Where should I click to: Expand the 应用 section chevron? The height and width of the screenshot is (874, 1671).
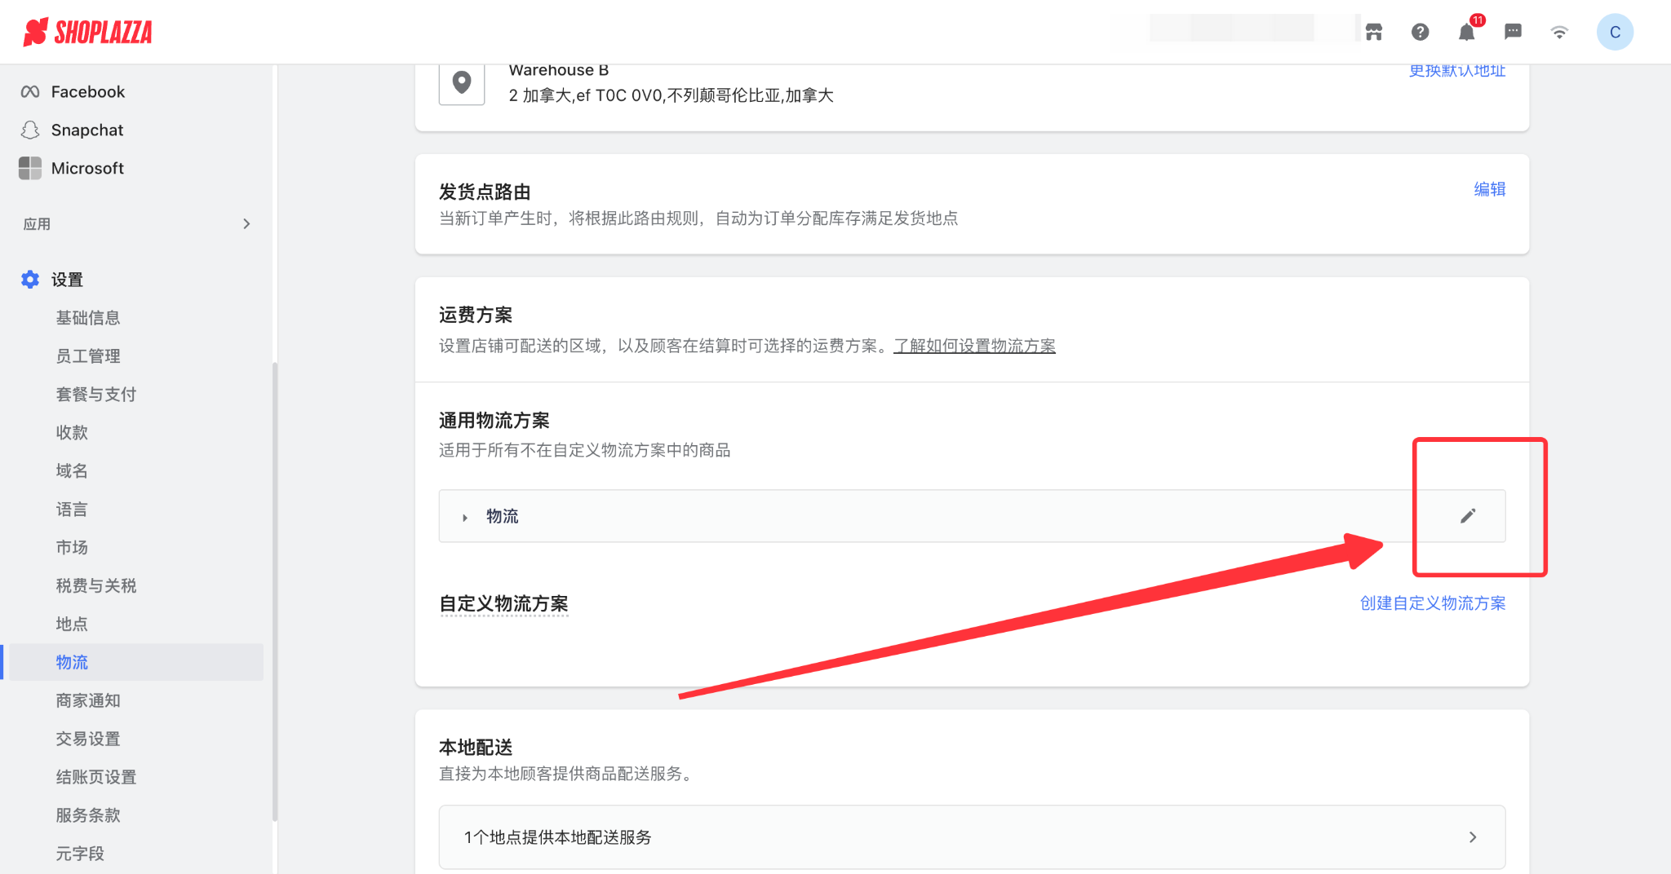[246, 224]
